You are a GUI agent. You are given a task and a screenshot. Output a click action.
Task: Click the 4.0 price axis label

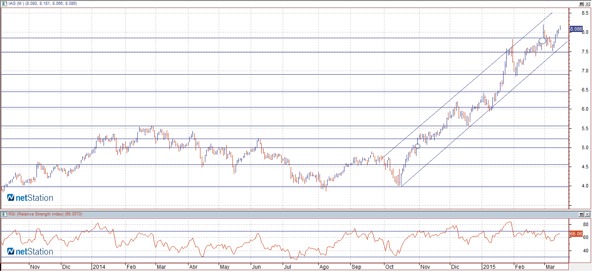point(585,186)
